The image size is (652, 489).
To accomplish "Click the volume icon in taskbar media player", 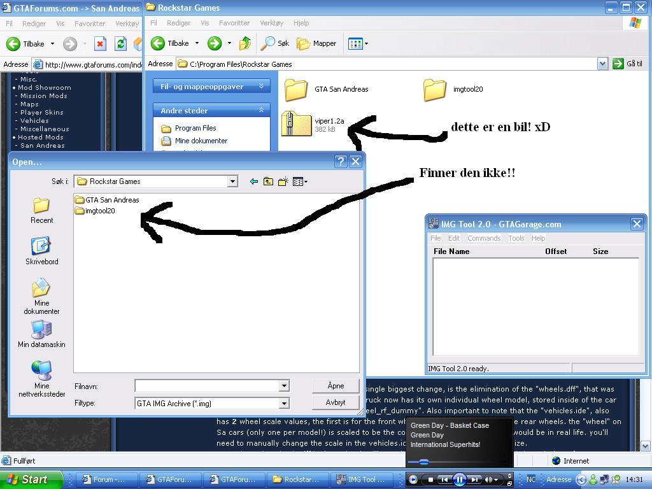I will point(489,480).
